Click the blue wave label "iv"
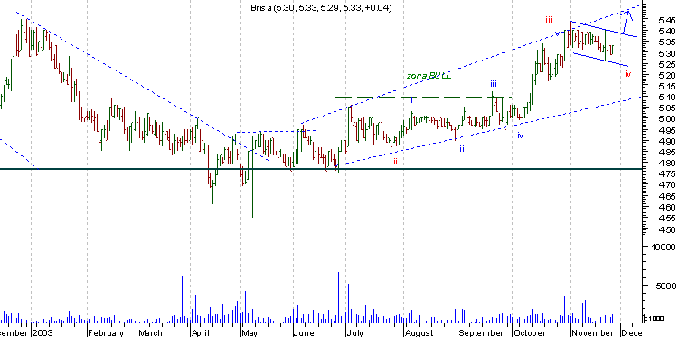Screen dimensions: 679x337 coord(520,136)
